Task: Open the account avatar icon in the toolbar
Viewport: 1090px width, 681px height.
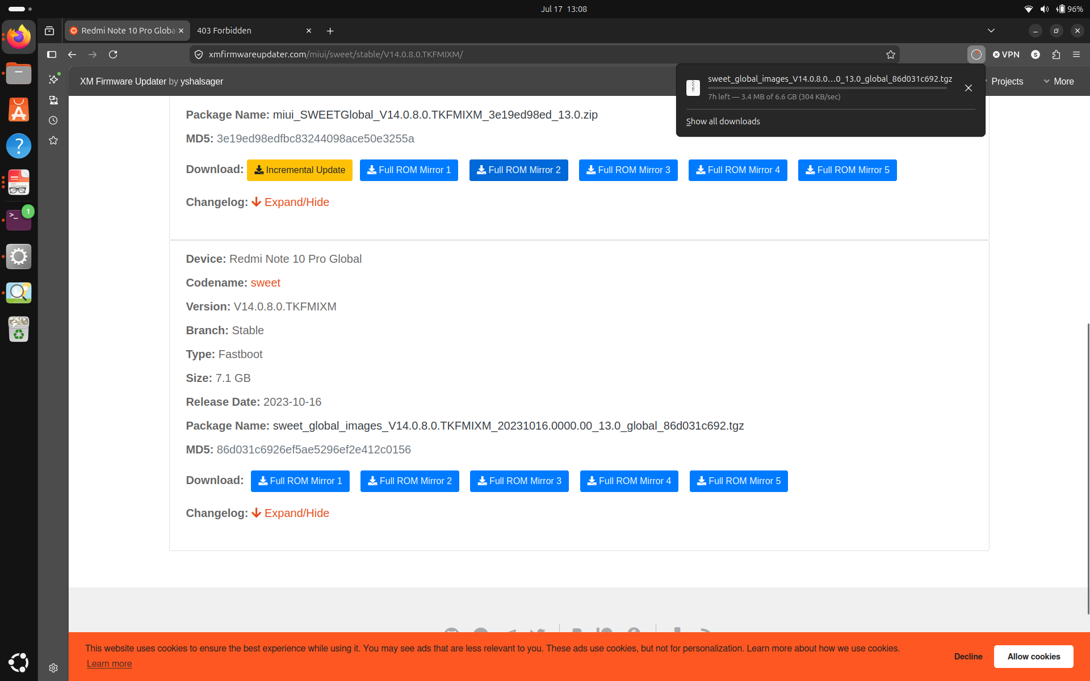Action: point(1035,54)
